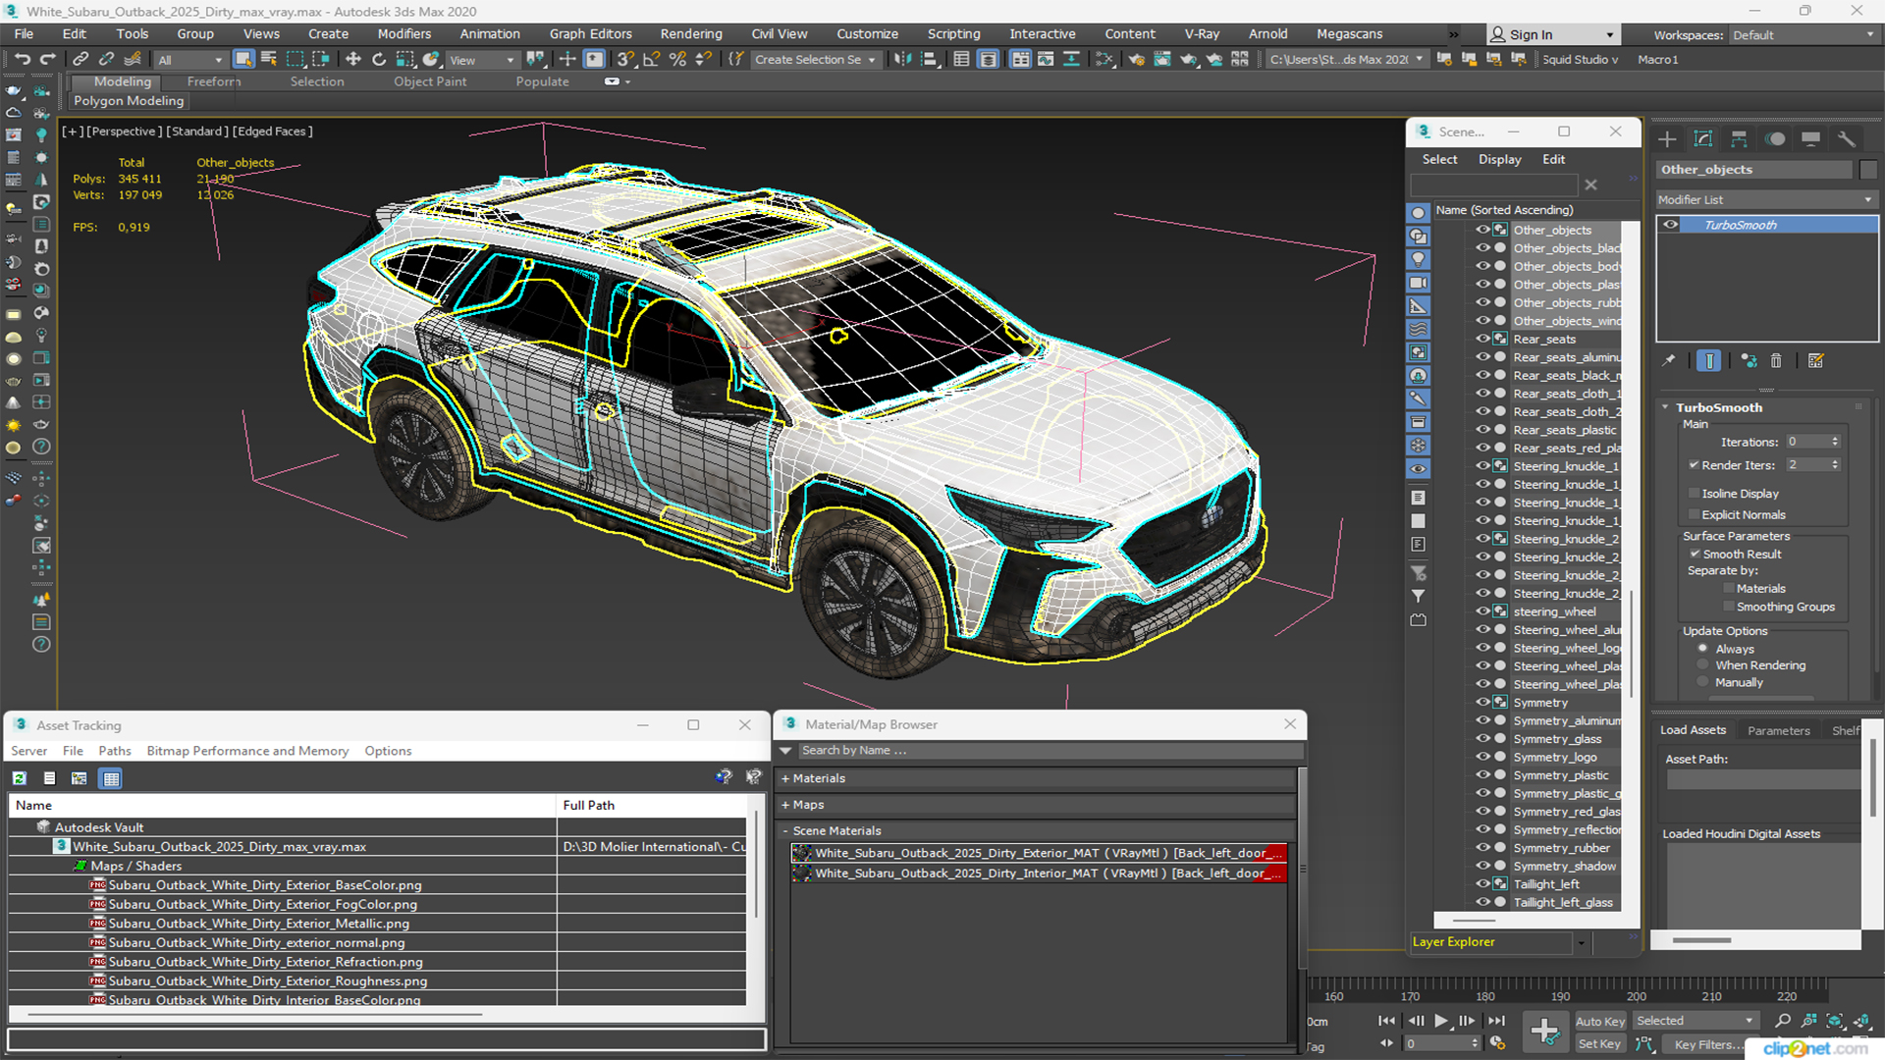Click the Sign In button
Screen dimensions: 1885x1060
[1552, 34]
